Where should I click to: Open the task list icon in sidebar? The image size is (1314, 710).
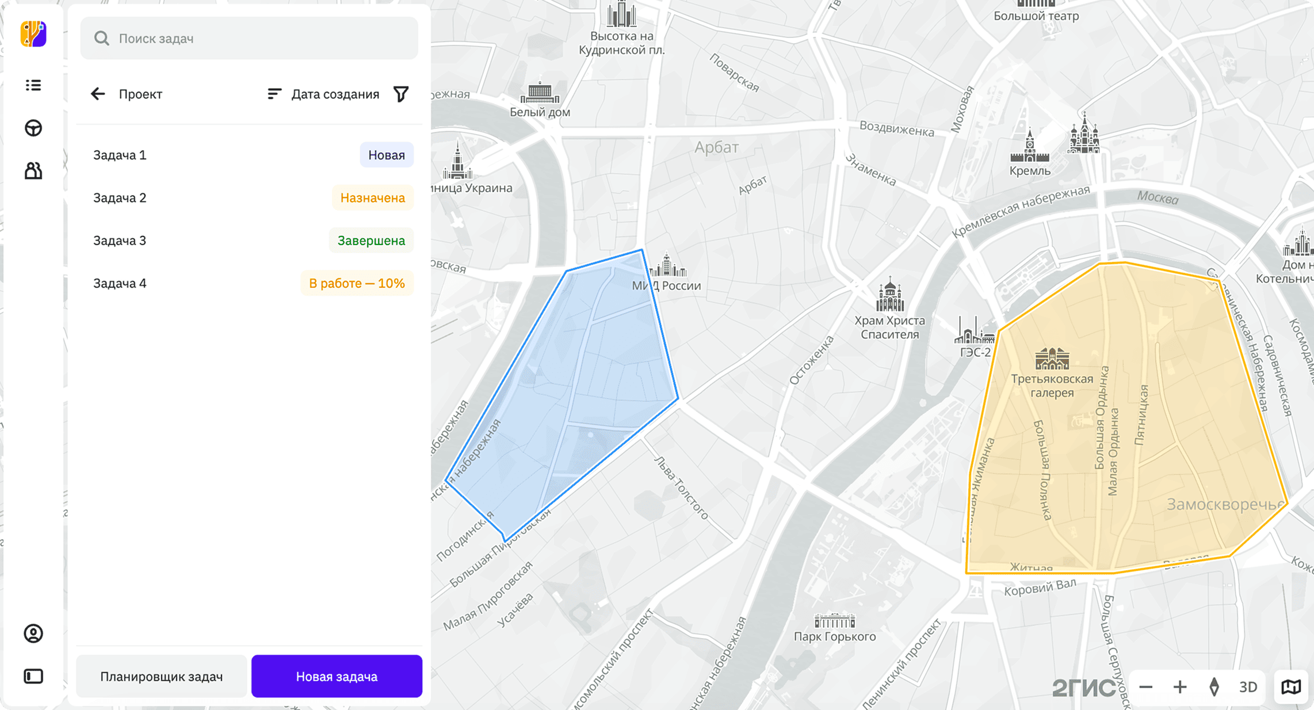[x=33, y=85]
